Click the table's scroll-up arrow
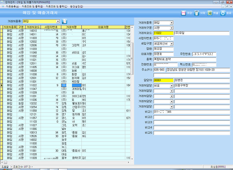Image resolution: width=233 pixels, height=170 pixels. 132,27
